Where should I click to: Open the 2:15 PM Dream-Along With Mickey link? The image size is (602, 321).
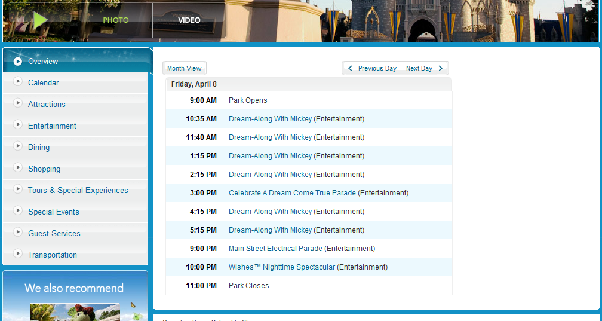pos(271,174)
